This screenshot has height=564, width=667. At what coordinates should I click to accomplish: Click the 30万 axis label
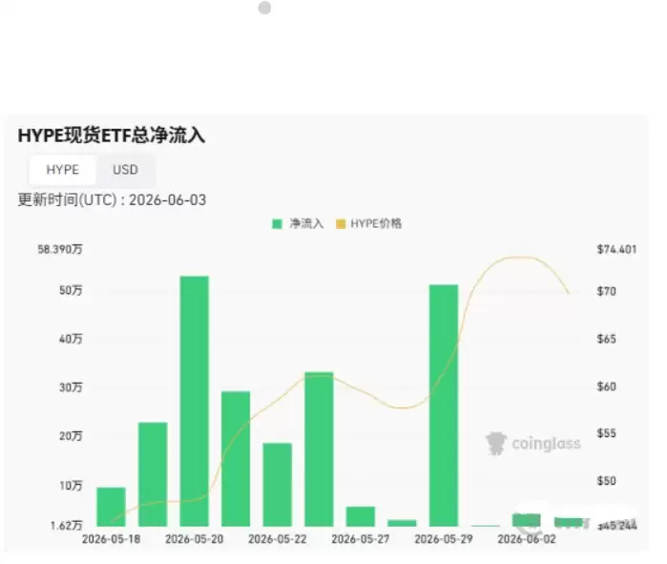pyautogui.click(x=71, y=387)
